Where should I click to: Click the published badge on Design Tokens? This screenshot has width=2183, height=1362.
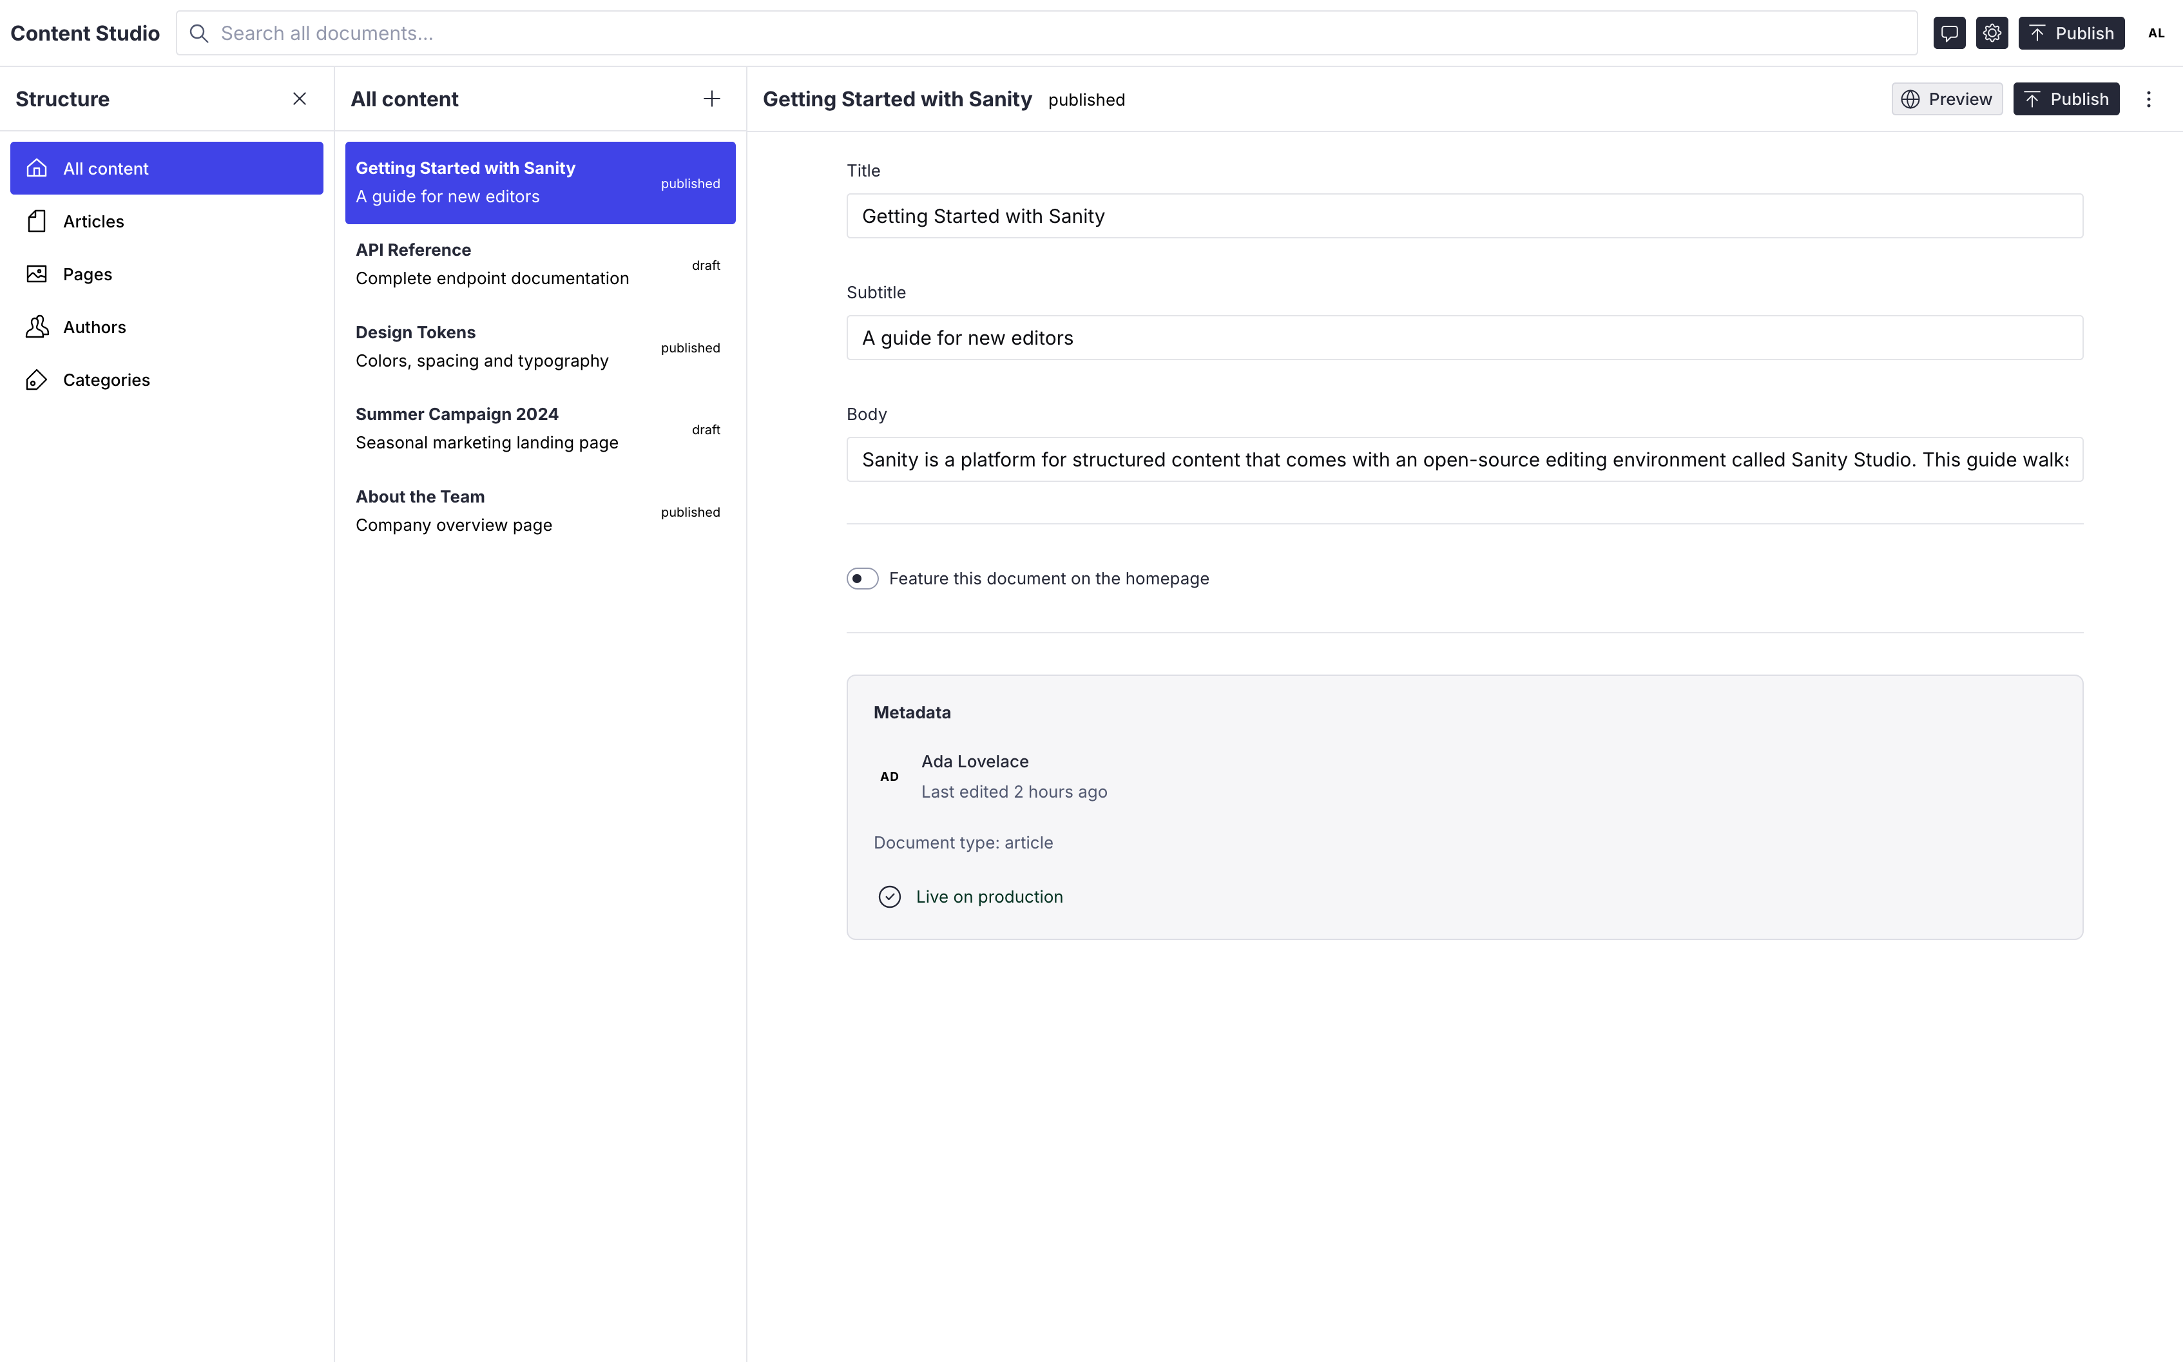pyautogui.click(x=690, y=348)
